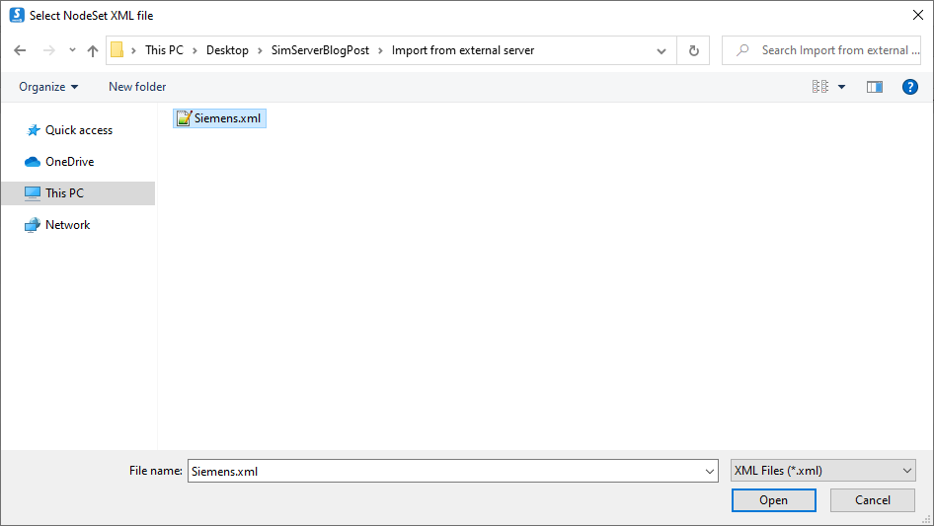Expand the address bar history dropdown
Image resolution: width=934 pixels, height=526 pixels.
(662, 50)
